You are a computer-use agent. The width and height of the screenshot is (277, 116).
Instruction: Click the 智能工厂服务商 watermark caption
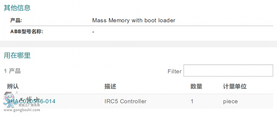click(x=29, y=105)
